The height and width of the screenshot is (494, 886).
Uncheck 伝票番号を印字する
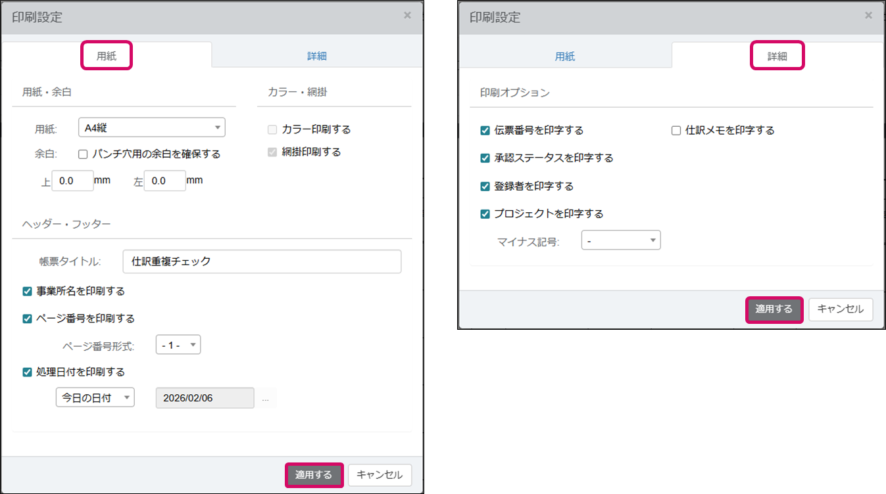pyautogui.click(x=485, y=131)
